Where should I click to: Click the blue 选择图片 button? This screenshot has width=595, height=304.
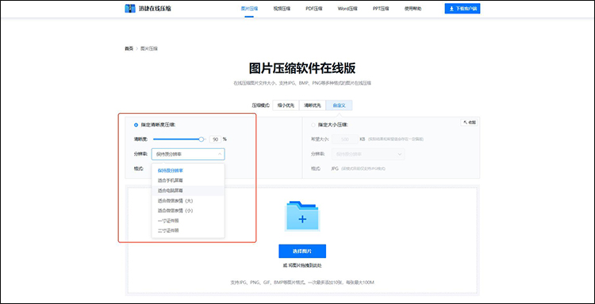302,251
